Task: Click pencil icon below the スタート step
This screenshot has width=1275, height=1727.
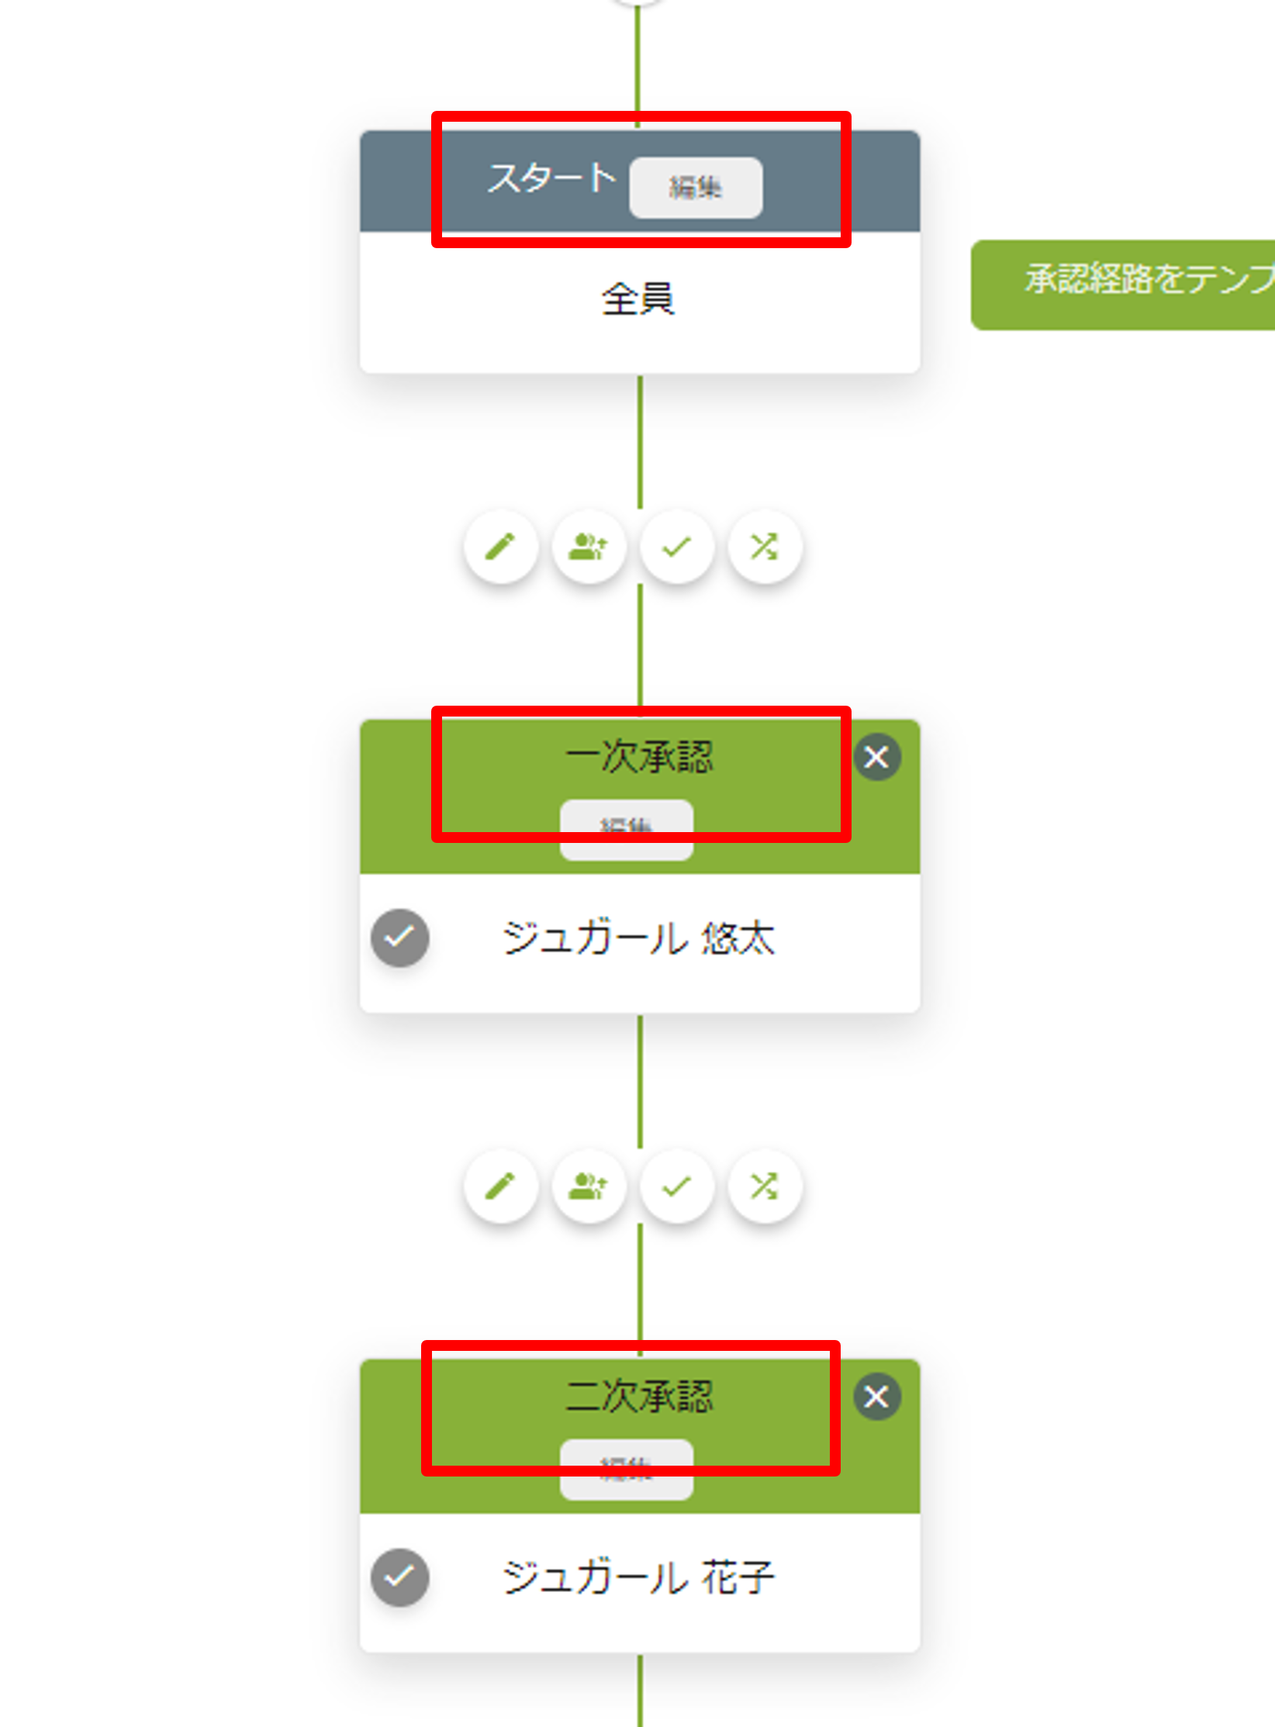Action: pyautogui.click(x=501, y=547)
